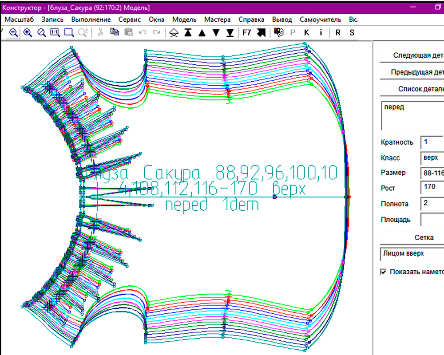Activate the zoom rectangle window icon

coord(69,32)
